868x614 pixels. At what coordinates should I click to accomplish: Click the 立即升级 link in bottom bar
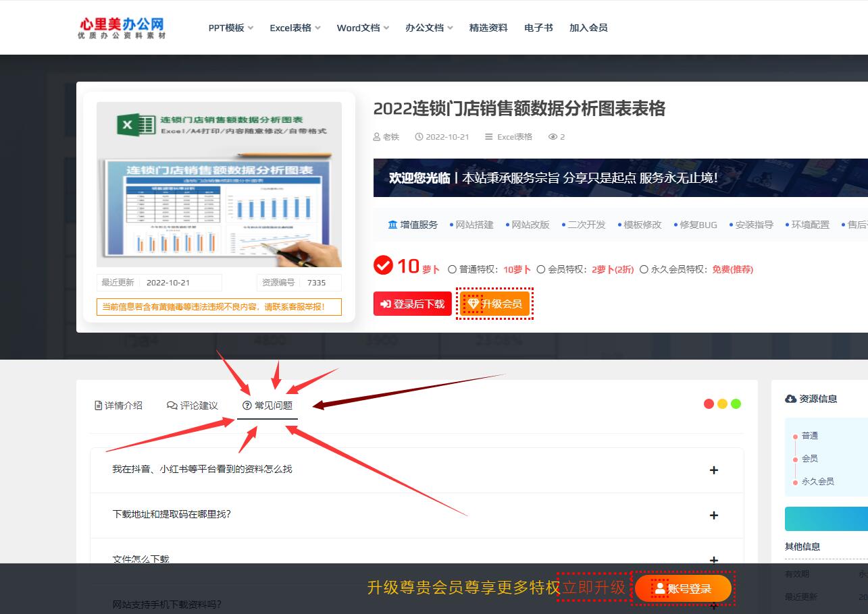point(594,588)
